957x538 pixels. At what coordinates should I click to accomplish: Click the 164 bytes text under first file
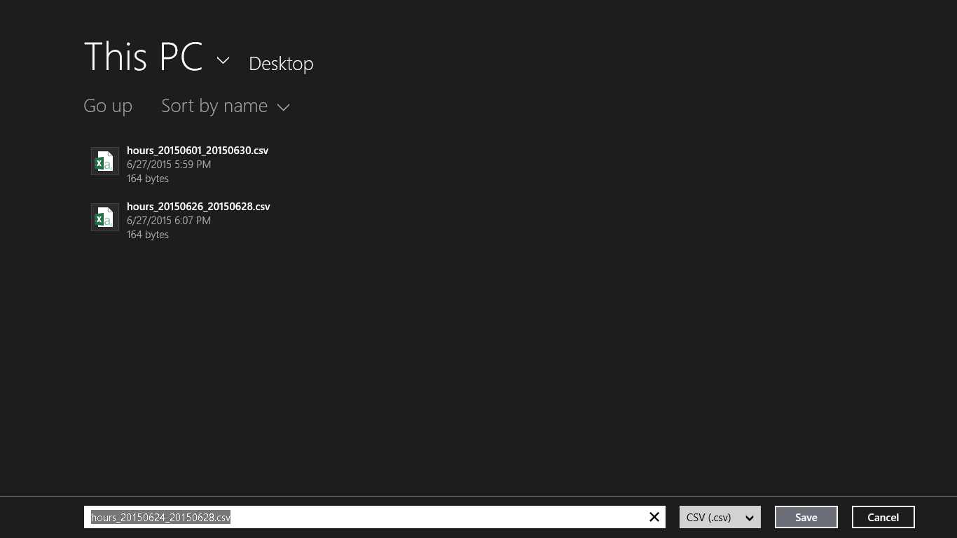click(x=148, y=179)
